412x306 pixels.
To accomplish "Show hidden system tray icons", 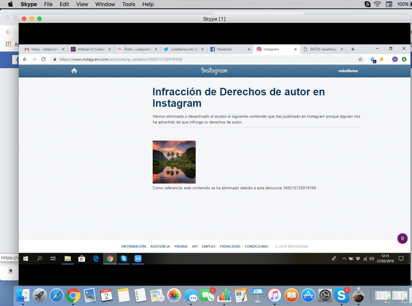I will [344, 259].
